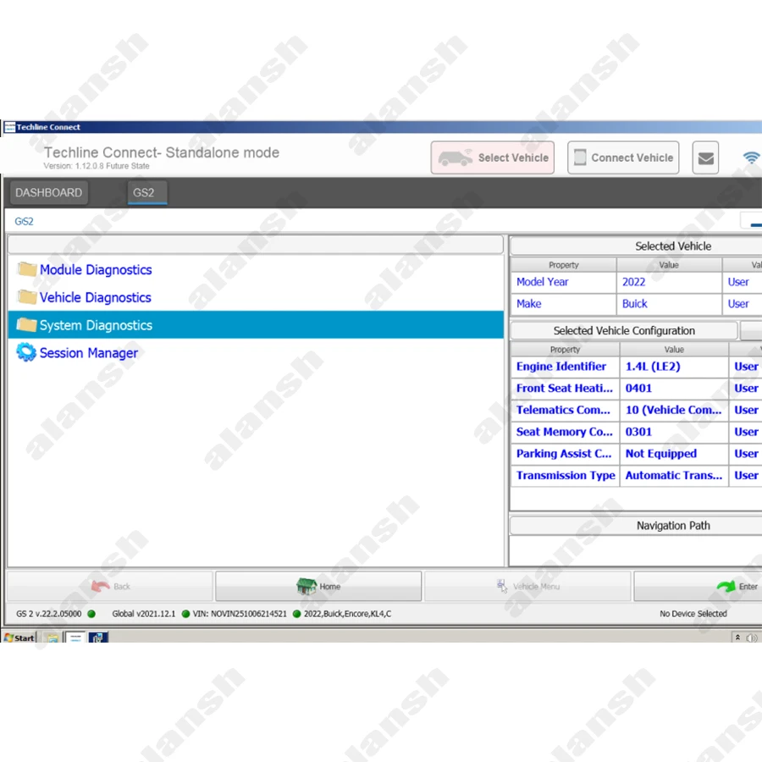Click the Vehicle Diagnostics folder icon

click(x=27, y=298)
